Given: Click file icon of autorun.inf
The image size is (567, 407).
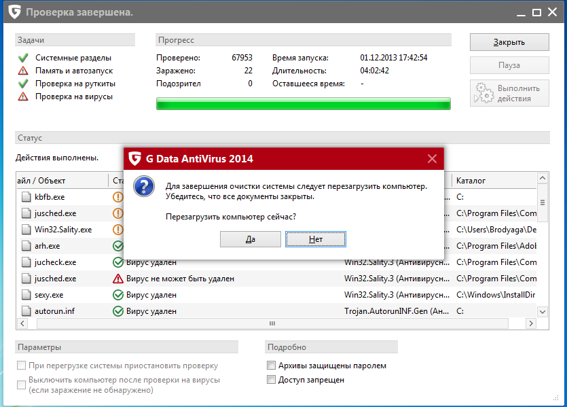Looking at the screenshot, I should tap(26, 311).
